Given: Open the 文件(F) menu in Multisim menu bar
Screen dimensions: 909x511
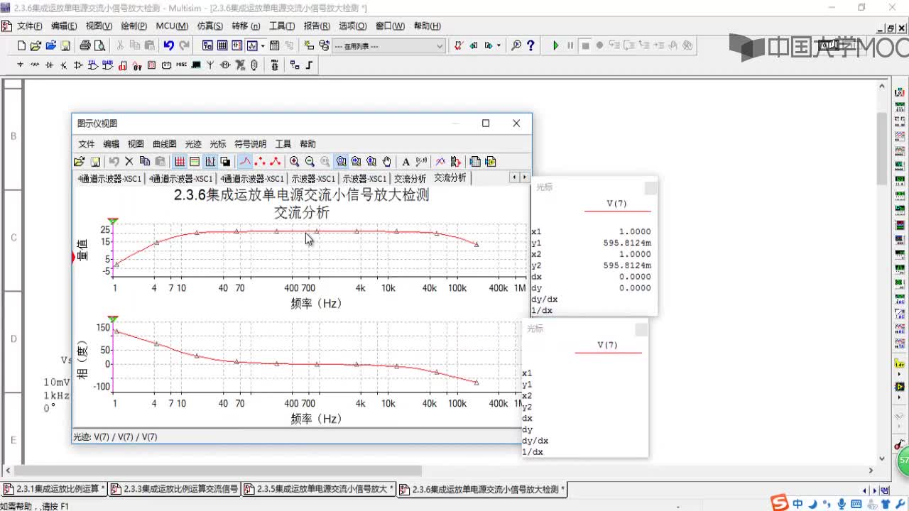Looking at the screenshot, I should [x=30, y=26].
